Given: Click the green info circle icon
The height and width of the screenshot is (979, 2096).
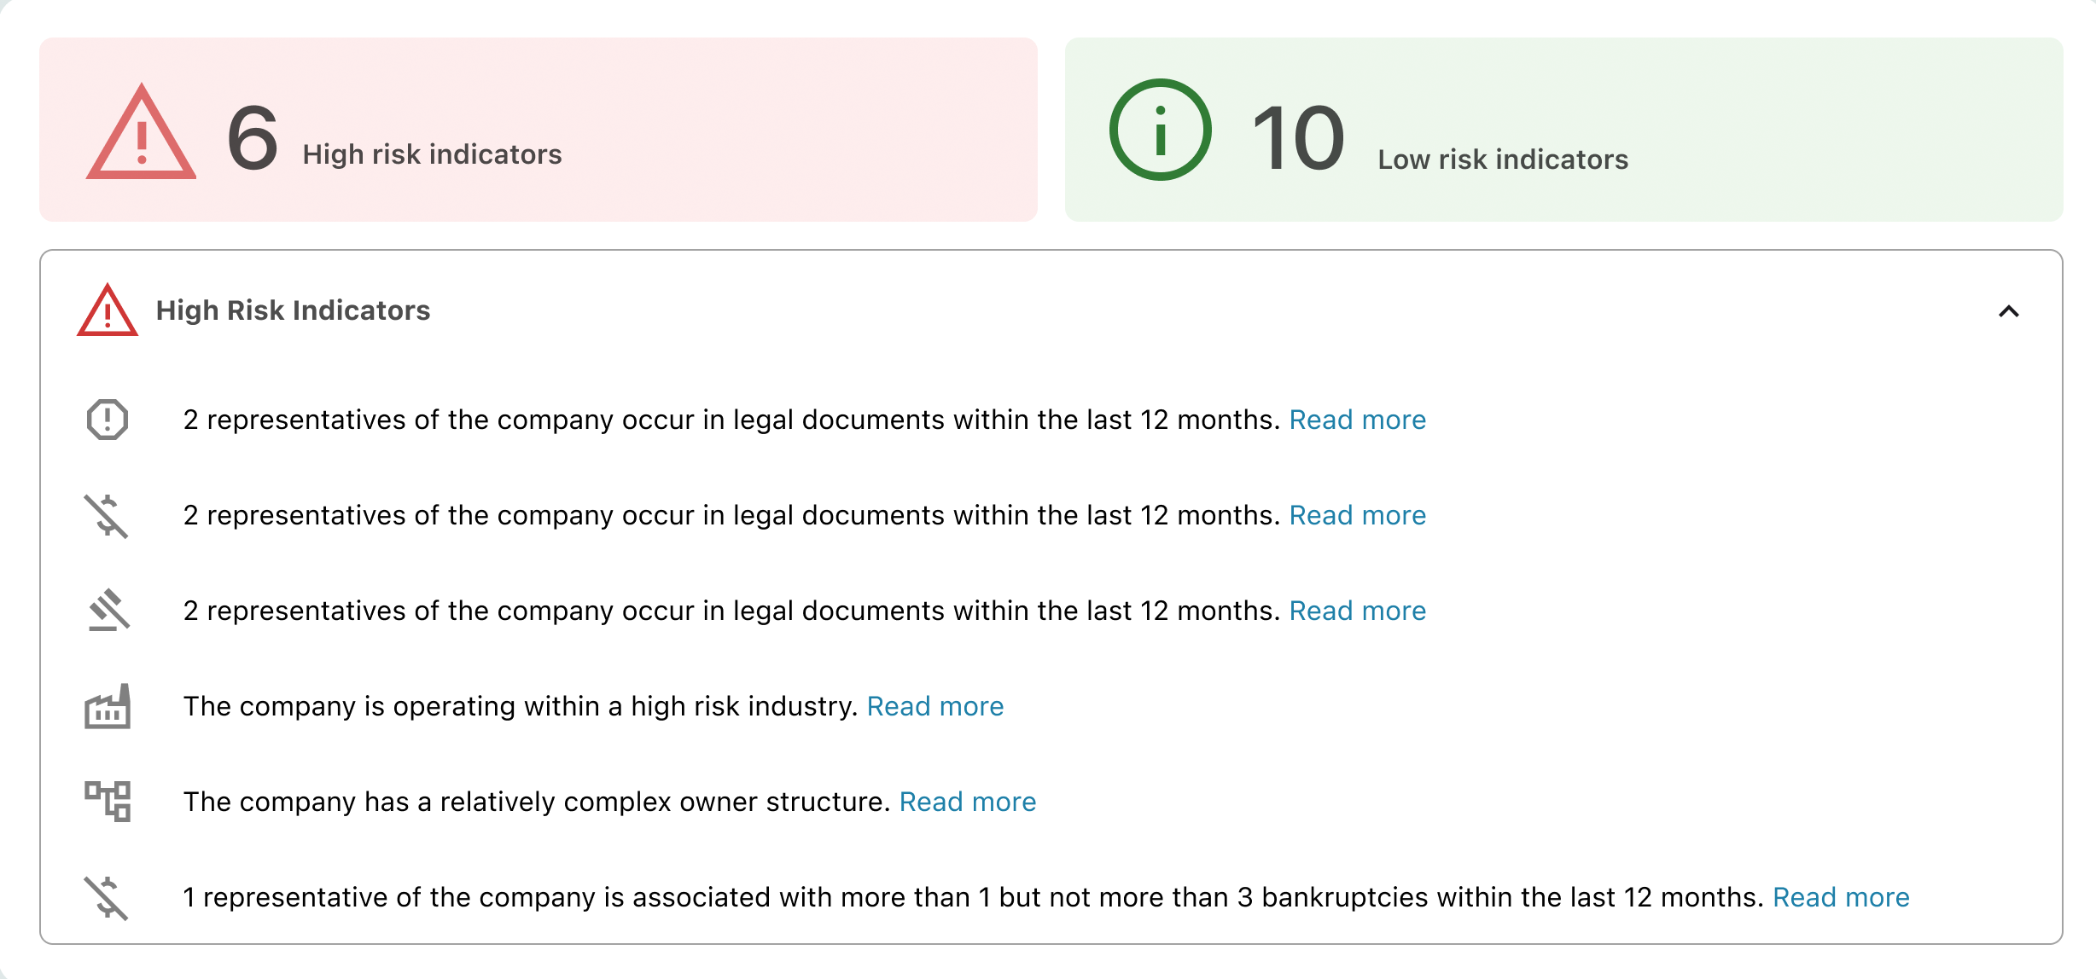Looking at the screenshot, I should [1160, 130].
